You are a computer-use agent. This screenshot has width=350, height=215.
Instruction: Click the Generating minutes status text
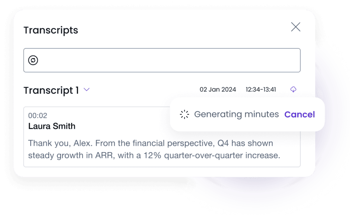[237, 114]
